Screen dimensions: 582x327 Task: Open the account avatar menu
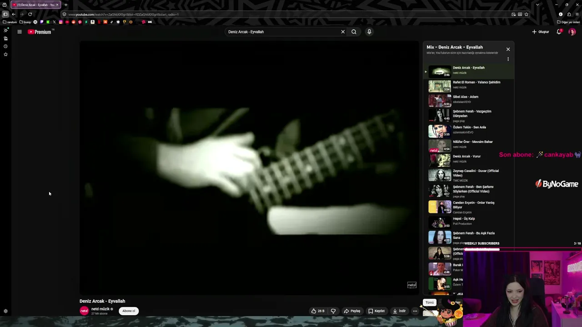coord(572,32)
